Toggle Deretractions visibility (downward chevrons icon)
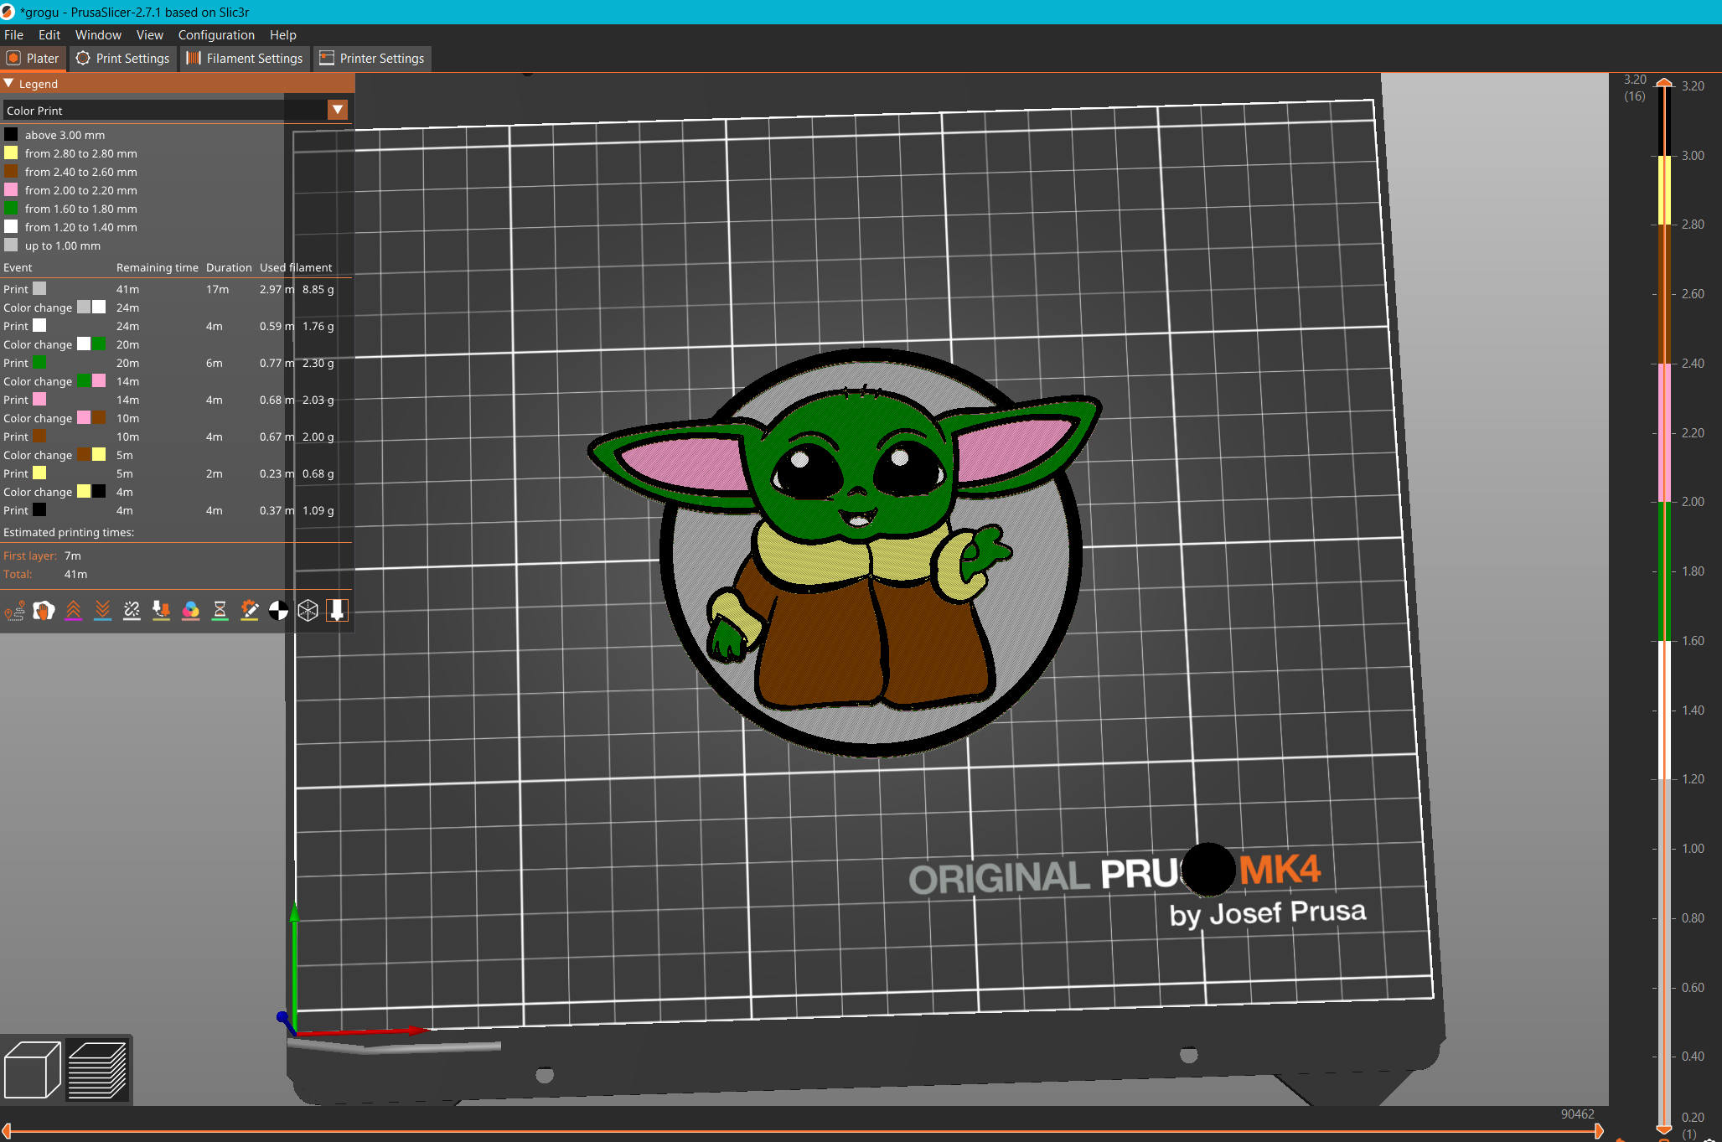1722x1142 pixels. (102, 611)
